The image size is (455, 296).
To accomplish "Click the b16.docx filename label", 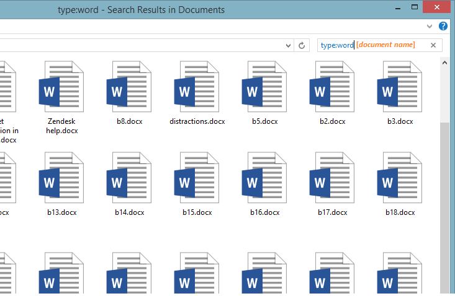I will tap(264, 212).
